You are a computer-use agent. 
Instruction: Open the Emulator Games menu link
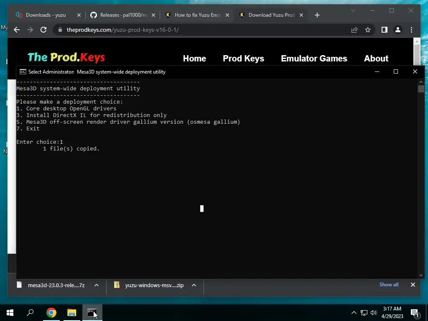point(314,59)
